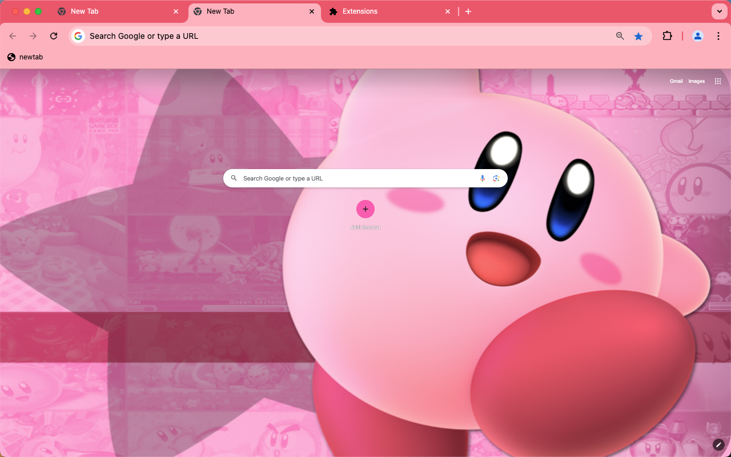
Task: Close the first New Tab
Action: point(176,11)
